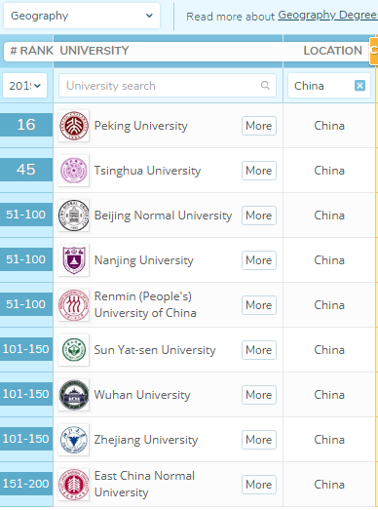This screenshot has height=510, width=378.
Task: Click 151-200 rank of East China Normal
Action: (26, 484)
